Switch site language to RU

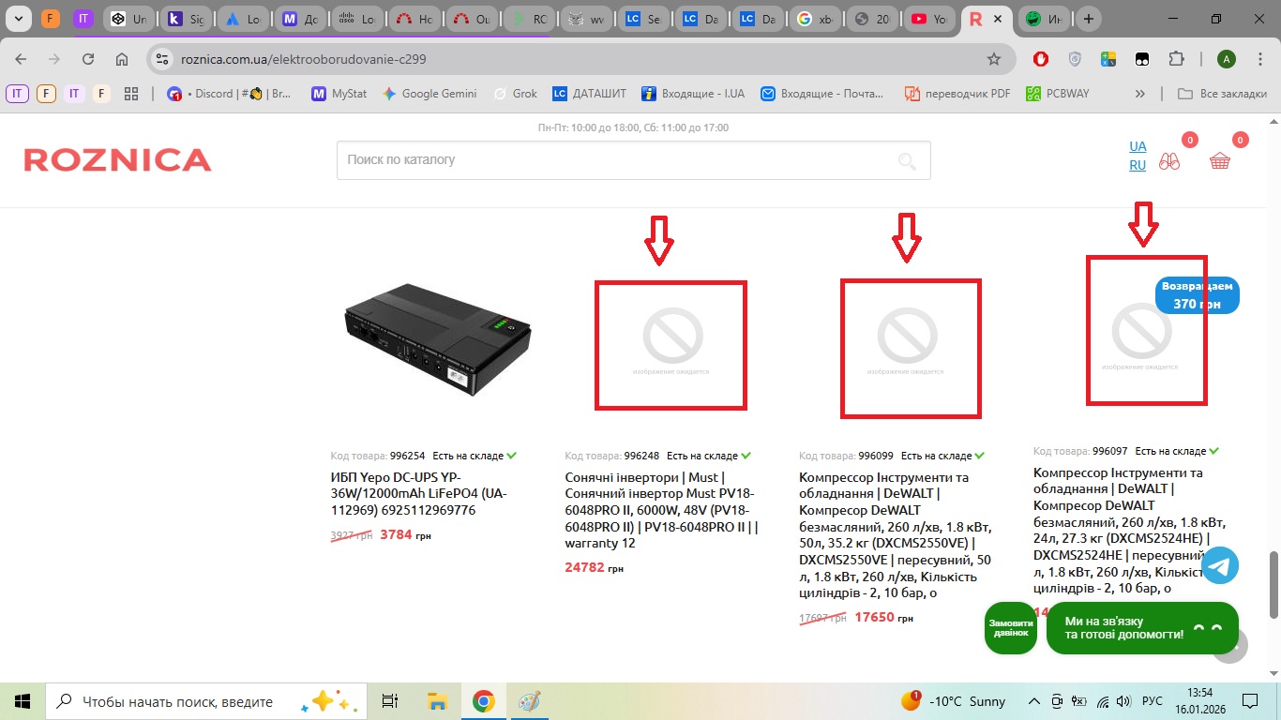pyautogui.click(x=1137, y=165)
